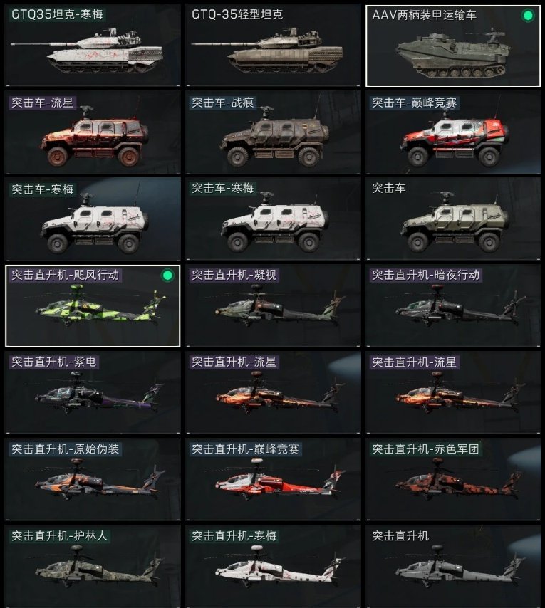Pick the 突击直升机-赤色军团 card
The image size is (545, 608).
(x=453, y=479)
